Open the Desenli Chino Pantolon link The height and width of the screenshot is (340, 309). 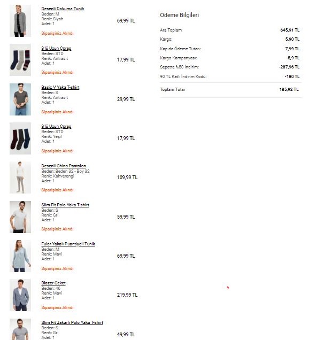click(64, 166)
